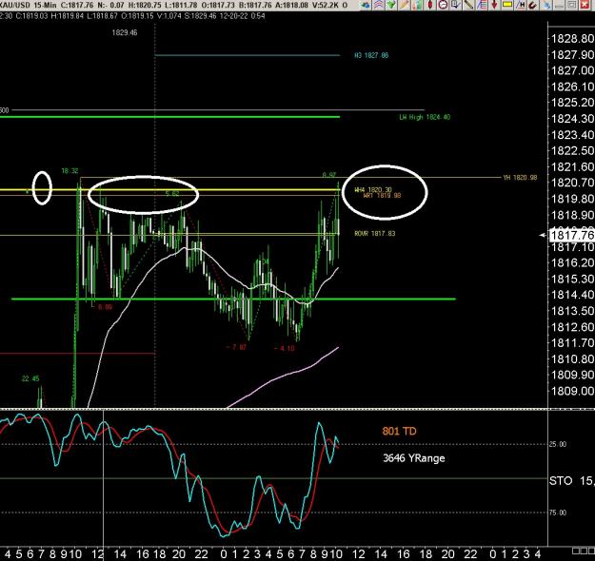Select the fan lines drawing tool
This screenshot has height=561, width=595.
click(482, 5)
